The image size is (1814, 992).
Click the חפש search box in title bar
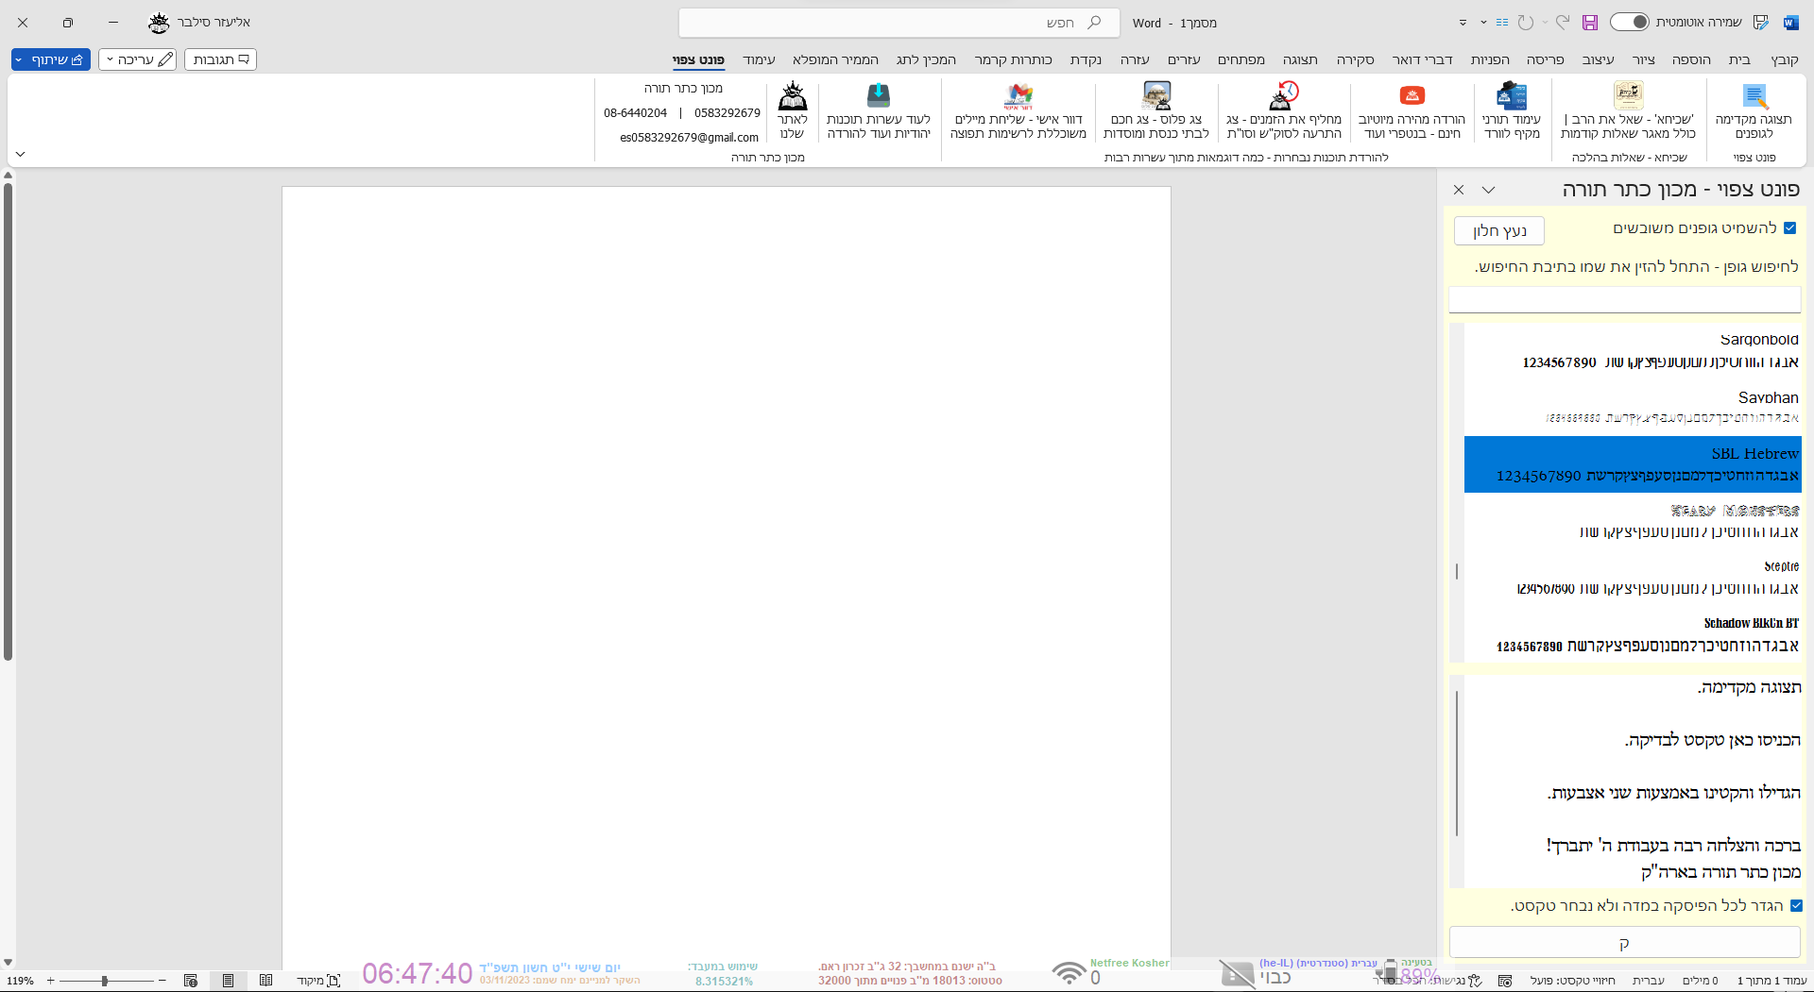(898, 23)
